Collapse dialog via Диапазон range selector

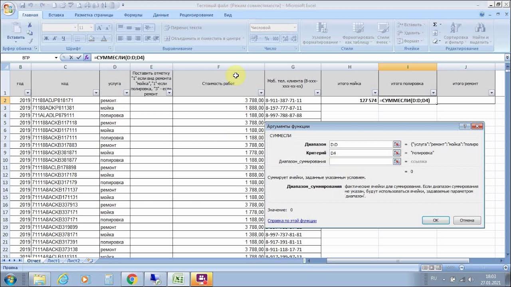click(x=397, y=144)
